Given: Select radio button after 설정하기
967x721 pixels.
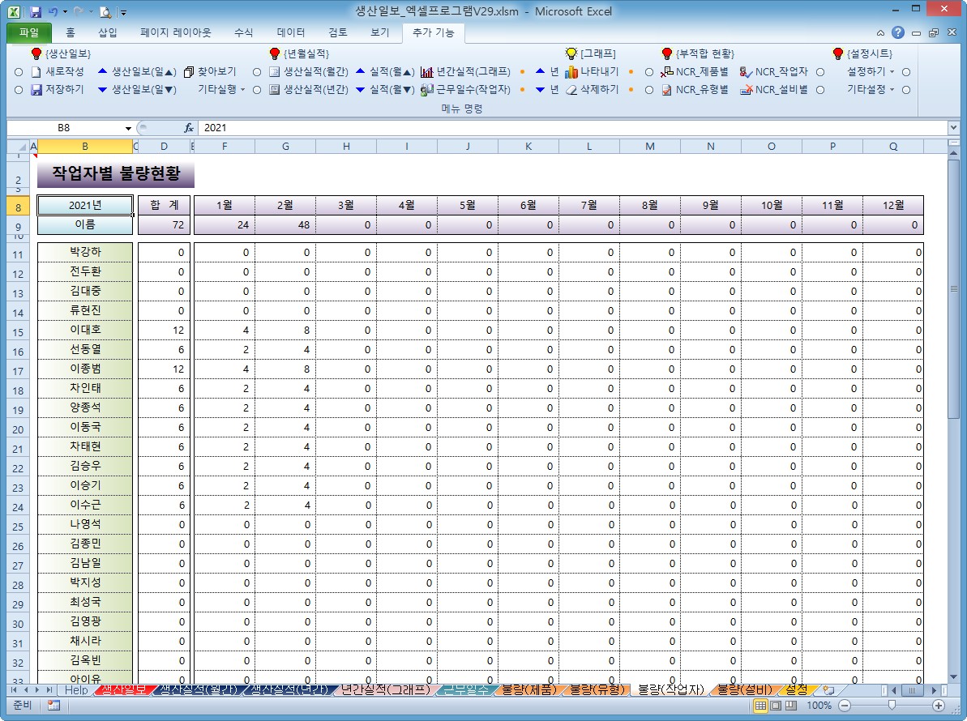Looking at the screenshot, I should [x=906, y=72].
